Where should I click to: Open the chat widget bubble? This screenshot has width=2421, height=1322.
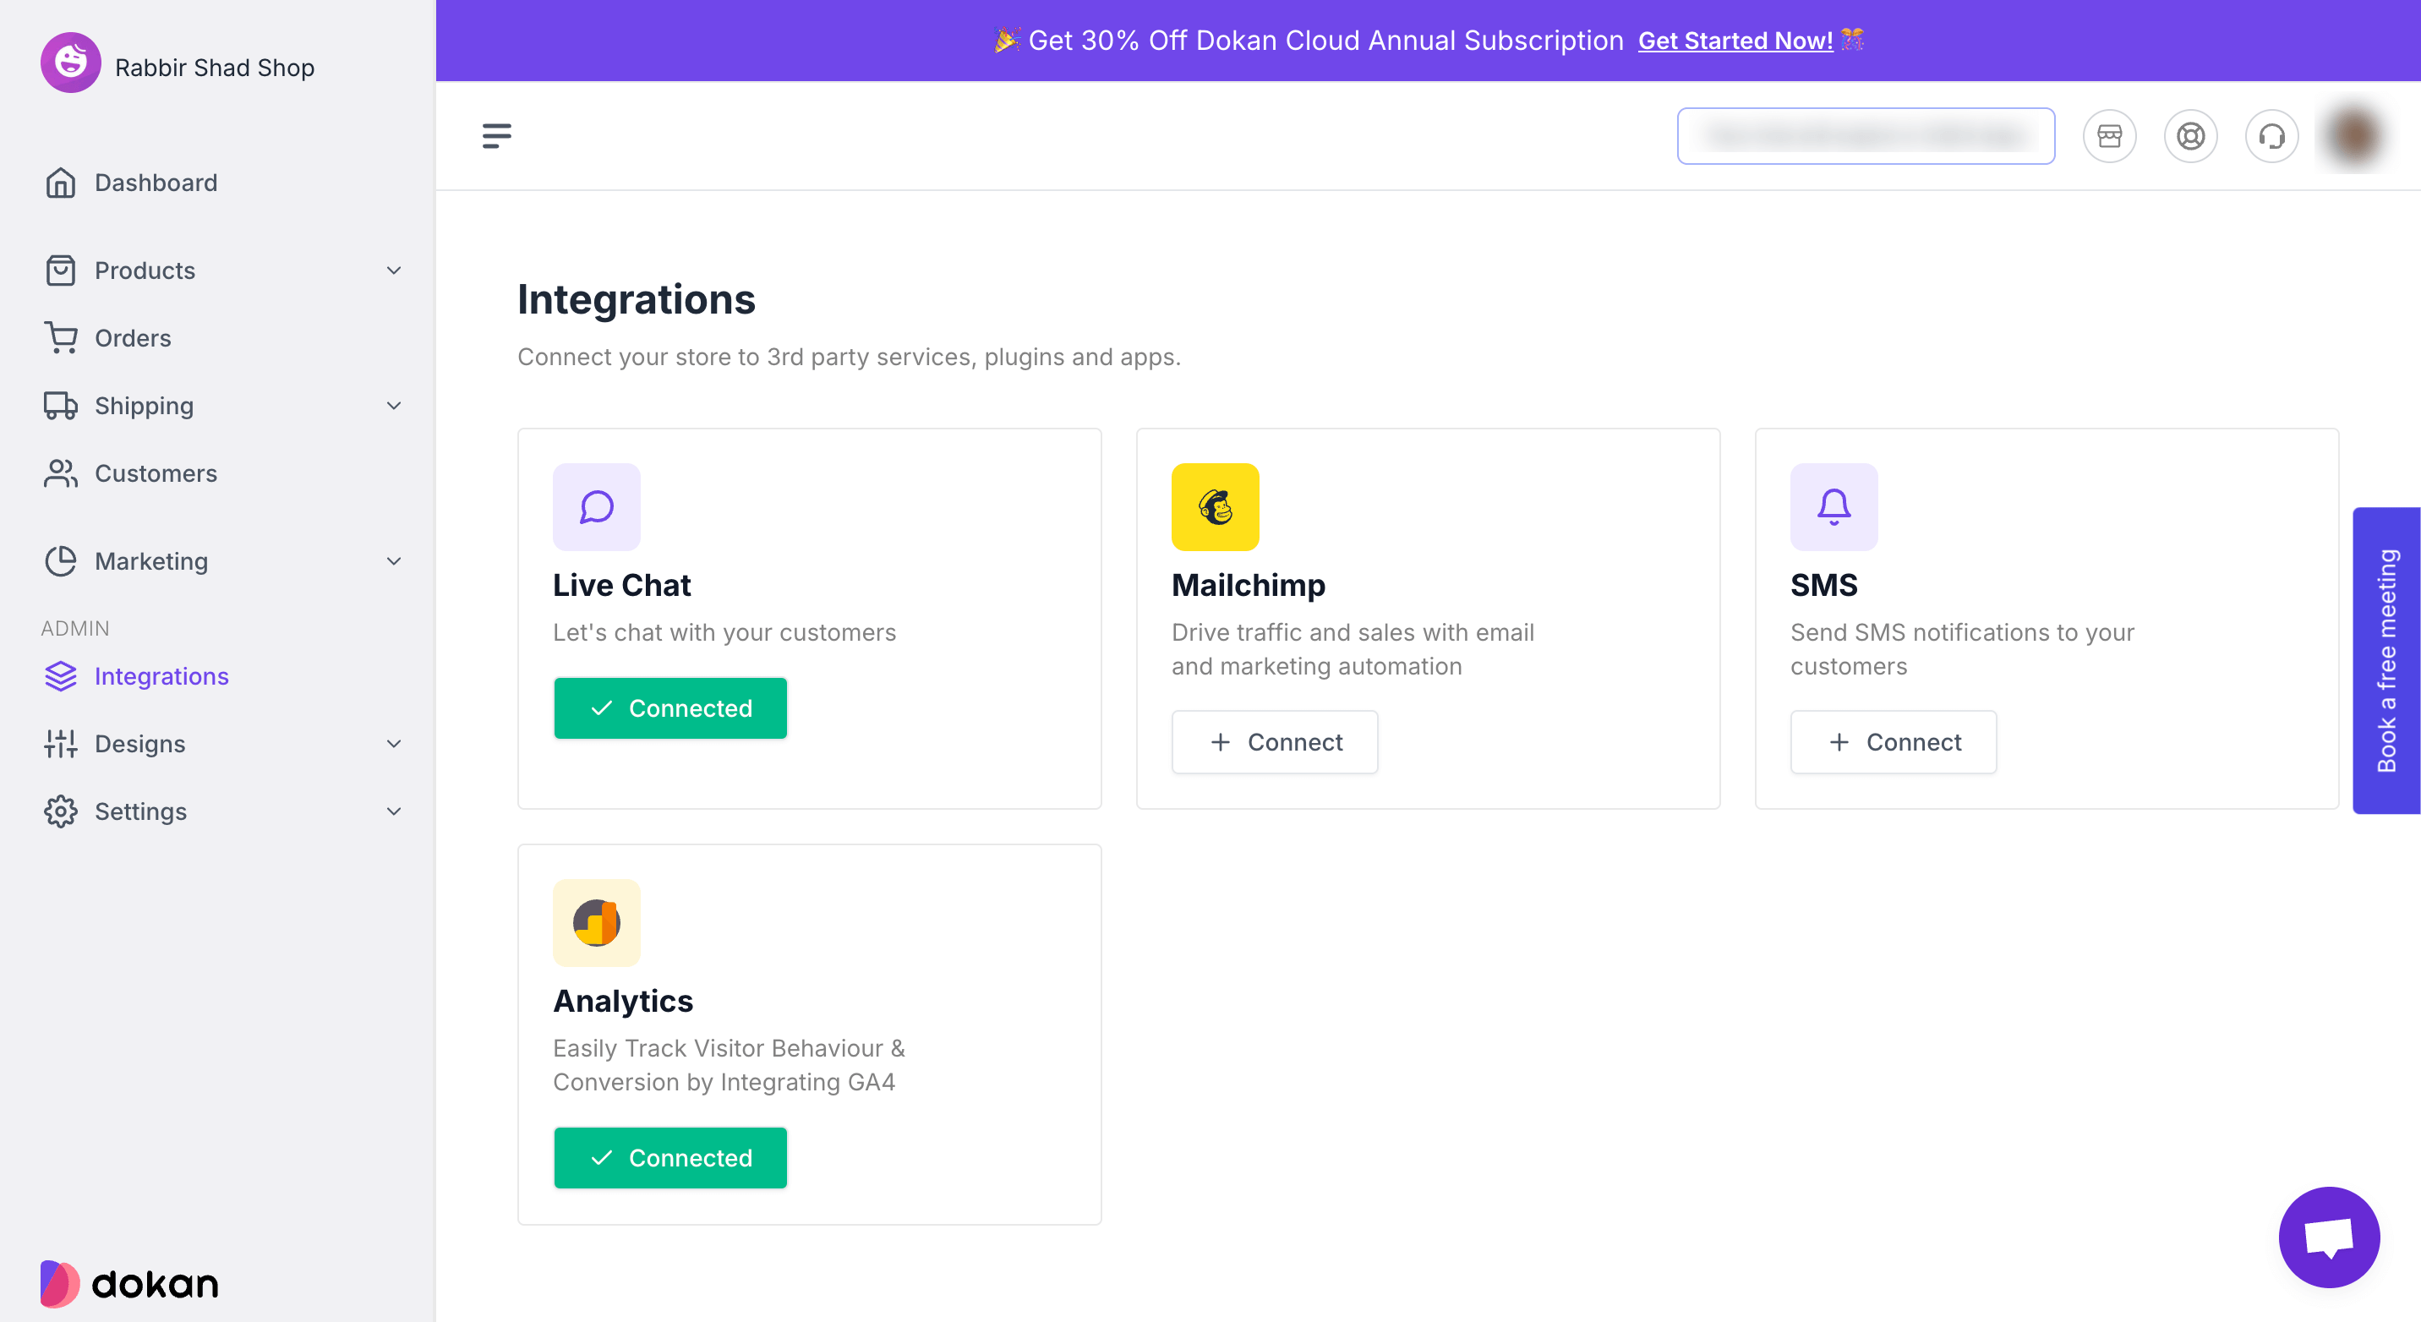pos(2329,1237)
